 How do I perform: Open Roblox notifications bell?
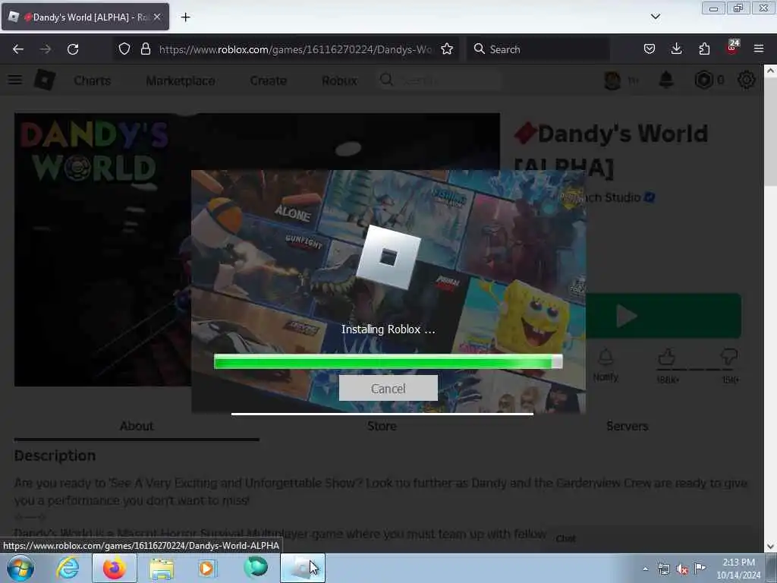point(666,80)
